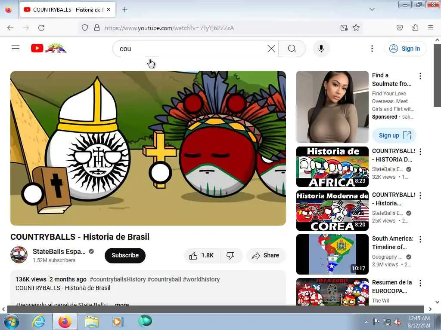Open options for Resumen de la EUROCOPA video
This screenshot has width=441, height=330.
pyautogui.click(x=420, y=283)
